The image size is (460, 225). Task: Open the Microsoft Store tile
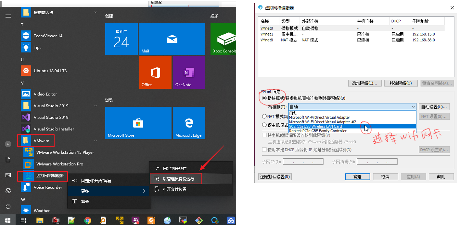[138, 123]
